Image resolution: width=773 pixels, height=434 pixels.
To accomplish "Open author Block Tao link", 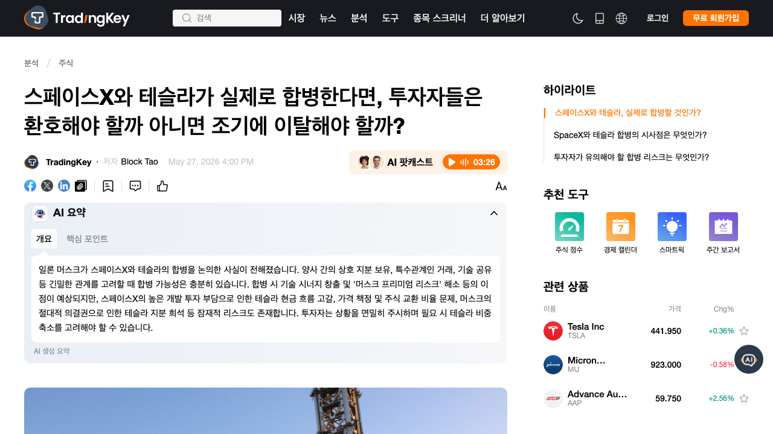I will [x=140, y=162].
